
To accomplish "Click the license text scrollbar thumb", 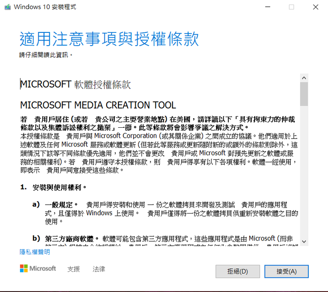I will coord(304,94).
